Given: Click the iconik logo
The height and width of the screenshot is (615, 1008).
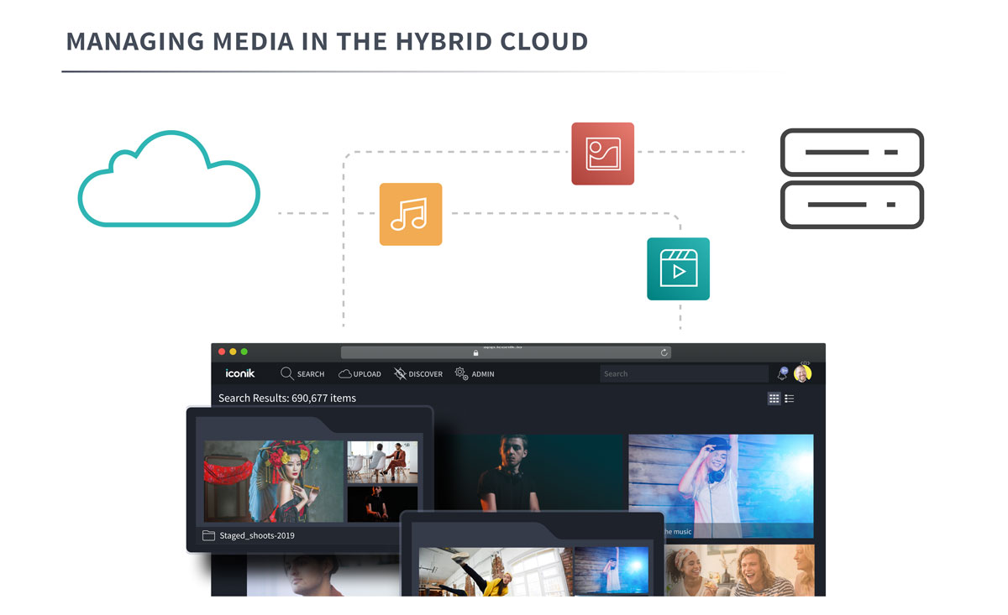Looking at the screenshot, I should click(x=239, y=373).
